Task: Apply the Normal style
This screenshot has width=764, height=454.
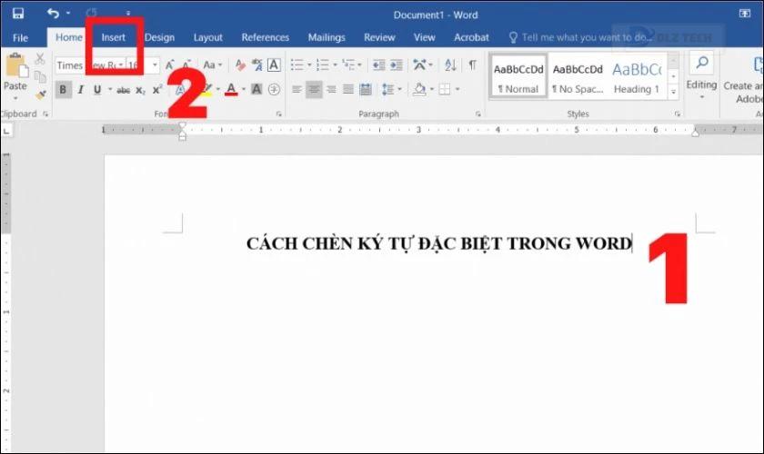Action: [518, 76]
